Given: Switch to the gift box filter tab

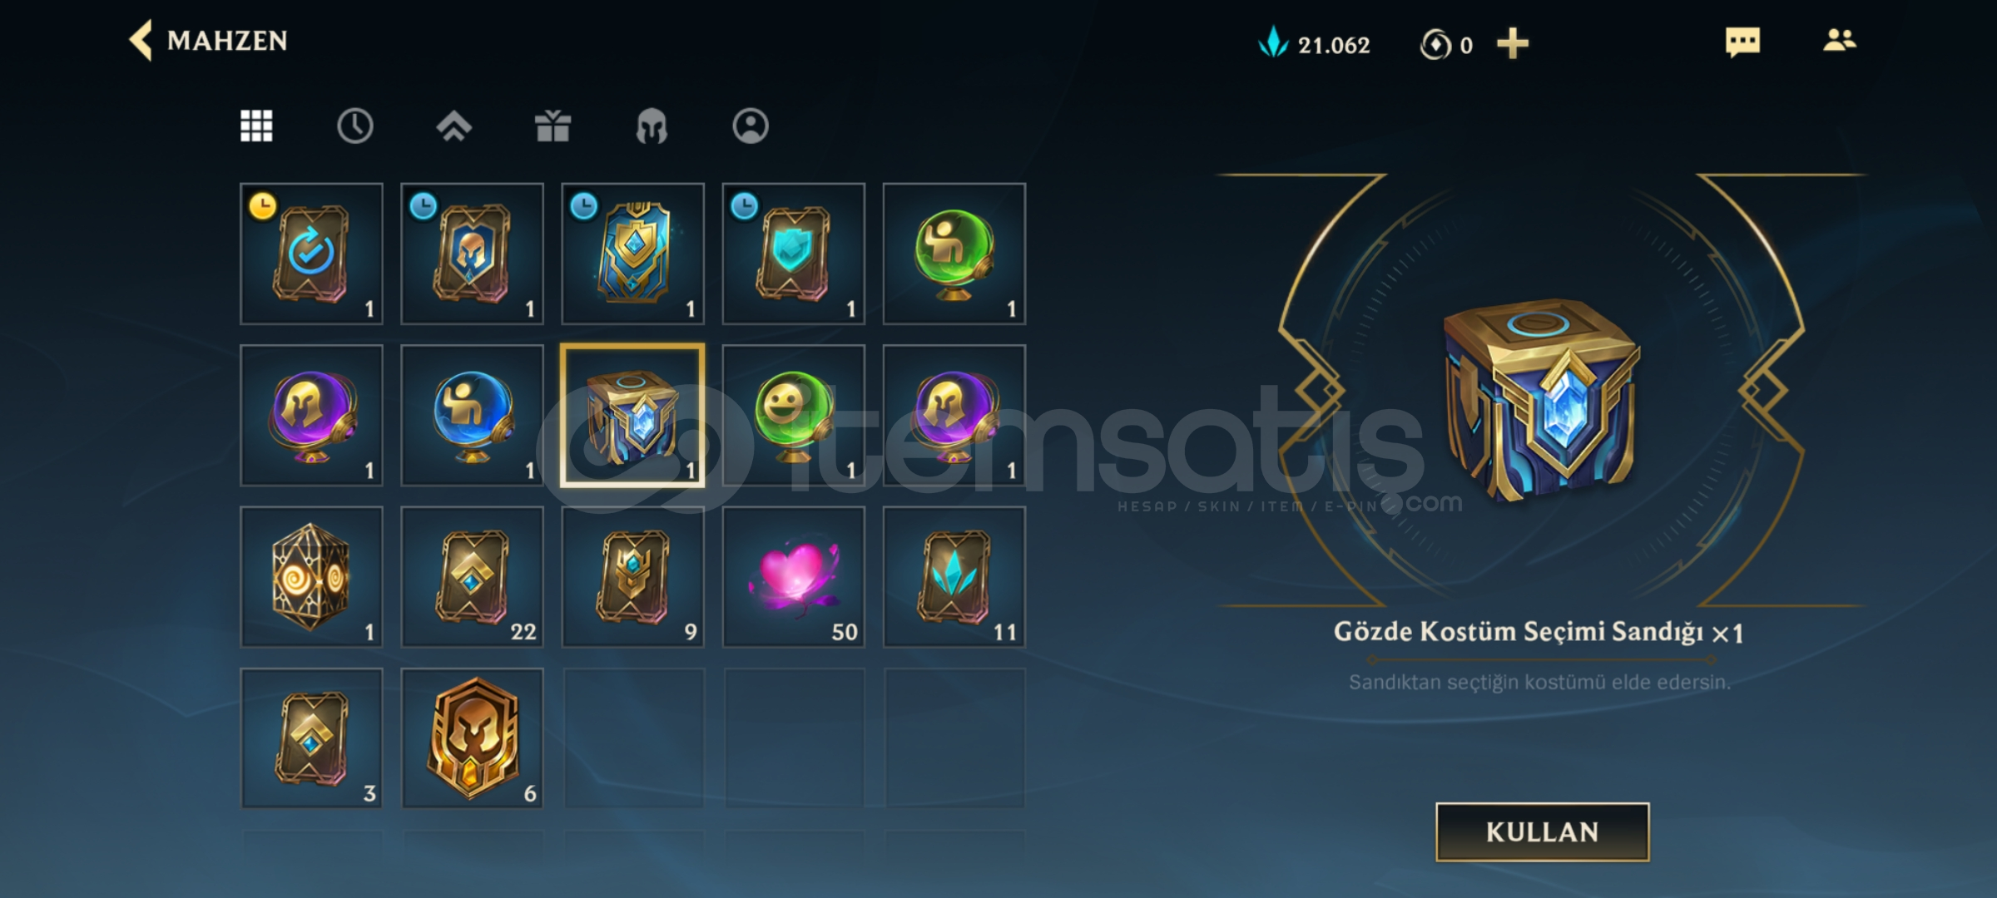Looking at the screenshot, I should 553,126.
